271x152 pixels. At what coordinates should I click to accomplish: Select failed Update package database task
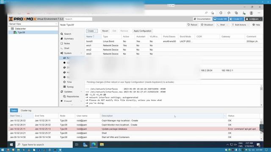134,129
